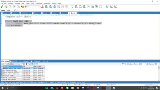Click the NPM cell 0334010004
Image resolution: width=160 pixels, height=90 pixels.
click(28, 74)
